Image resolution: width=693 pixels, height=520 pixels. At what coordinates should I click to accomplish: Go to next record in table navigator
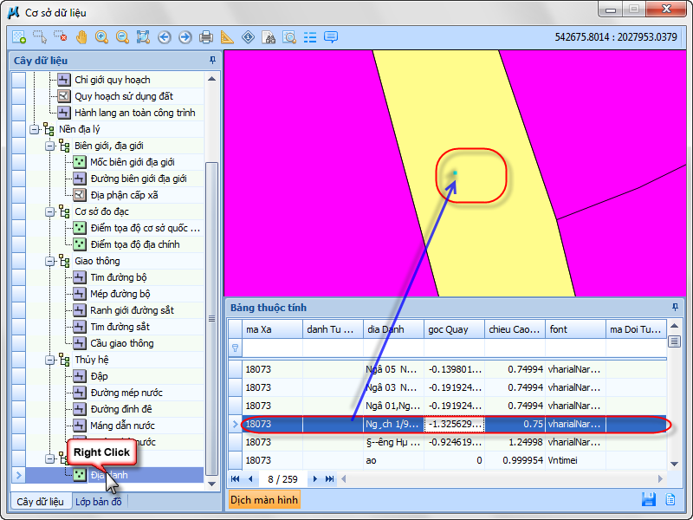315,478
